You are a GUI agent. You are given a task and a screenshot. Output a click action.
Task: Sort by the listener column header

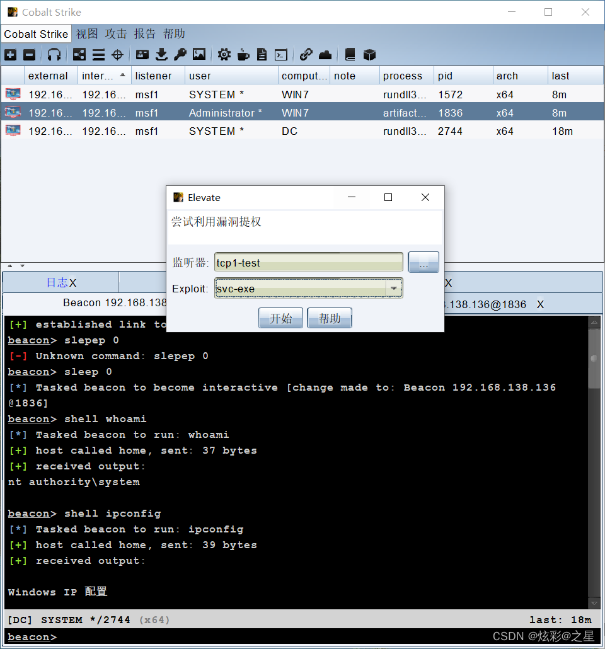(x=158, y=76)
